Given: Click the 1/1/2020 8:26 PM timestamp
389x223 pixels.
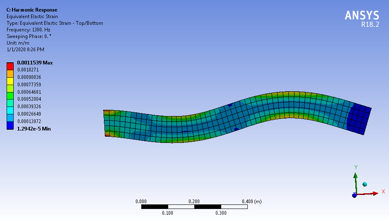Looking at the screenshot, I should click(25, 50).
